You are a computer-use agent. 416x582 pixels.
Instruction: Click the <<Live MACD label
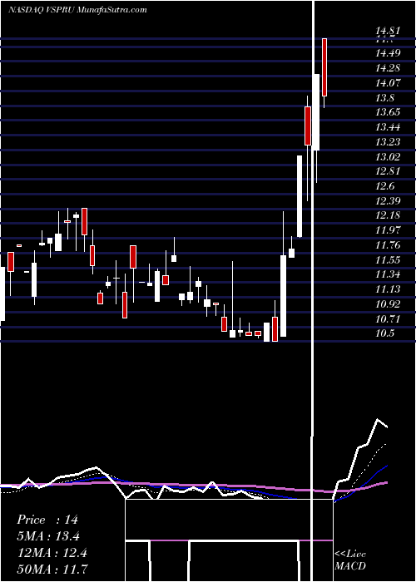tap(350, 560)
